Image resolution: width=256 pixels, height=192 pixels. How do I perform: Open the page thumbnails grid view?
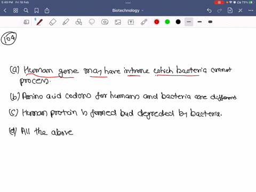(15, 11)
